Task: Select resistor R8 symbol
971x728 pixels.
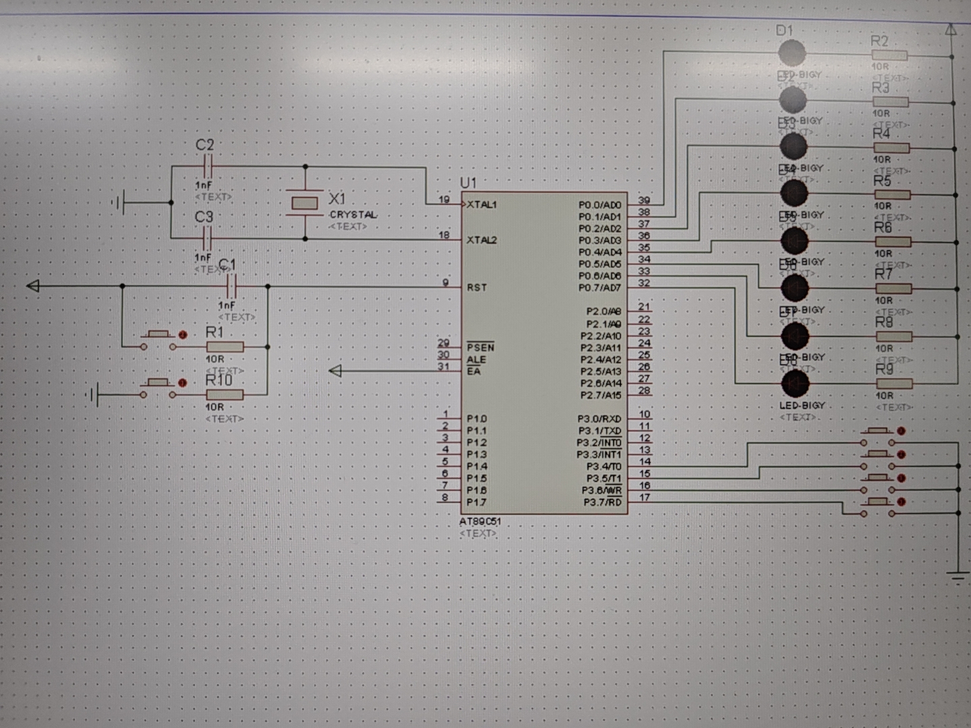Action: pyautogui.click(x=894, y=336)
